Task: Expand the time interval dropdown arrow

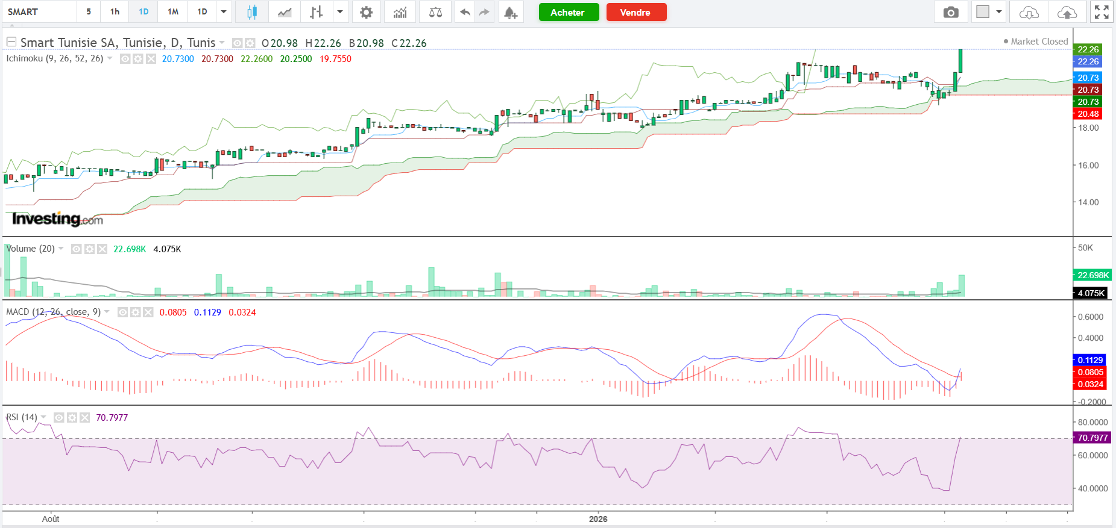Action: click(x=224, y=12)
